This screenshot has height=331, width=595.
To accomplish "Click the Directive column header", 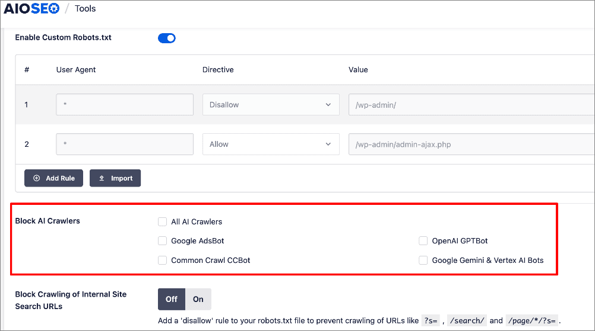I will coord(218,70).
